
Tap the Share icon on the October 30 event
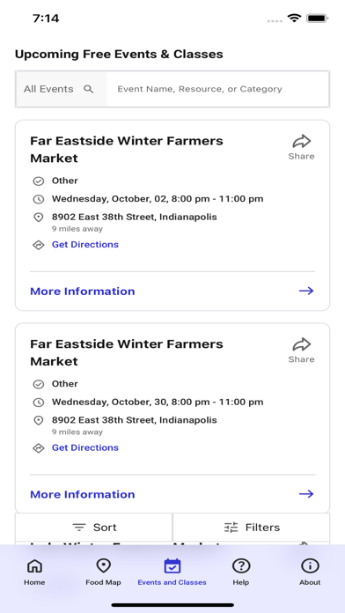(x=301, y=344)
